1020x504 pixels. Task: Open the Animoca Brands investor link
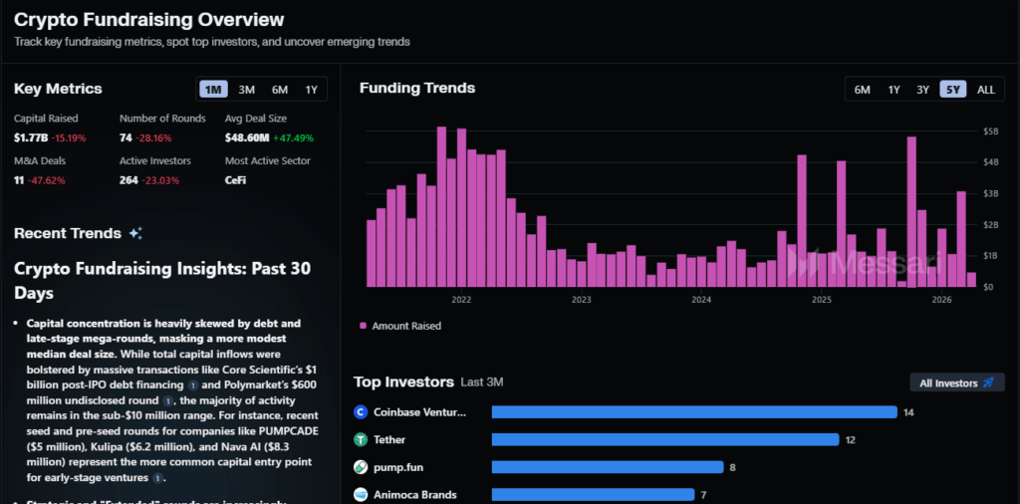[x=413, y=494]
